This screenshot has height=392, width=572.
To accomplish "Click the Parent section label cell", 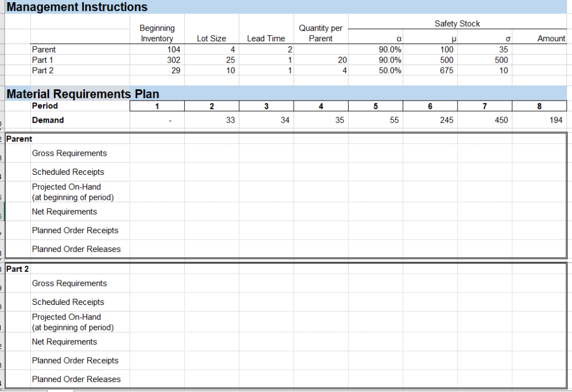I will click(x=18, y=138).
